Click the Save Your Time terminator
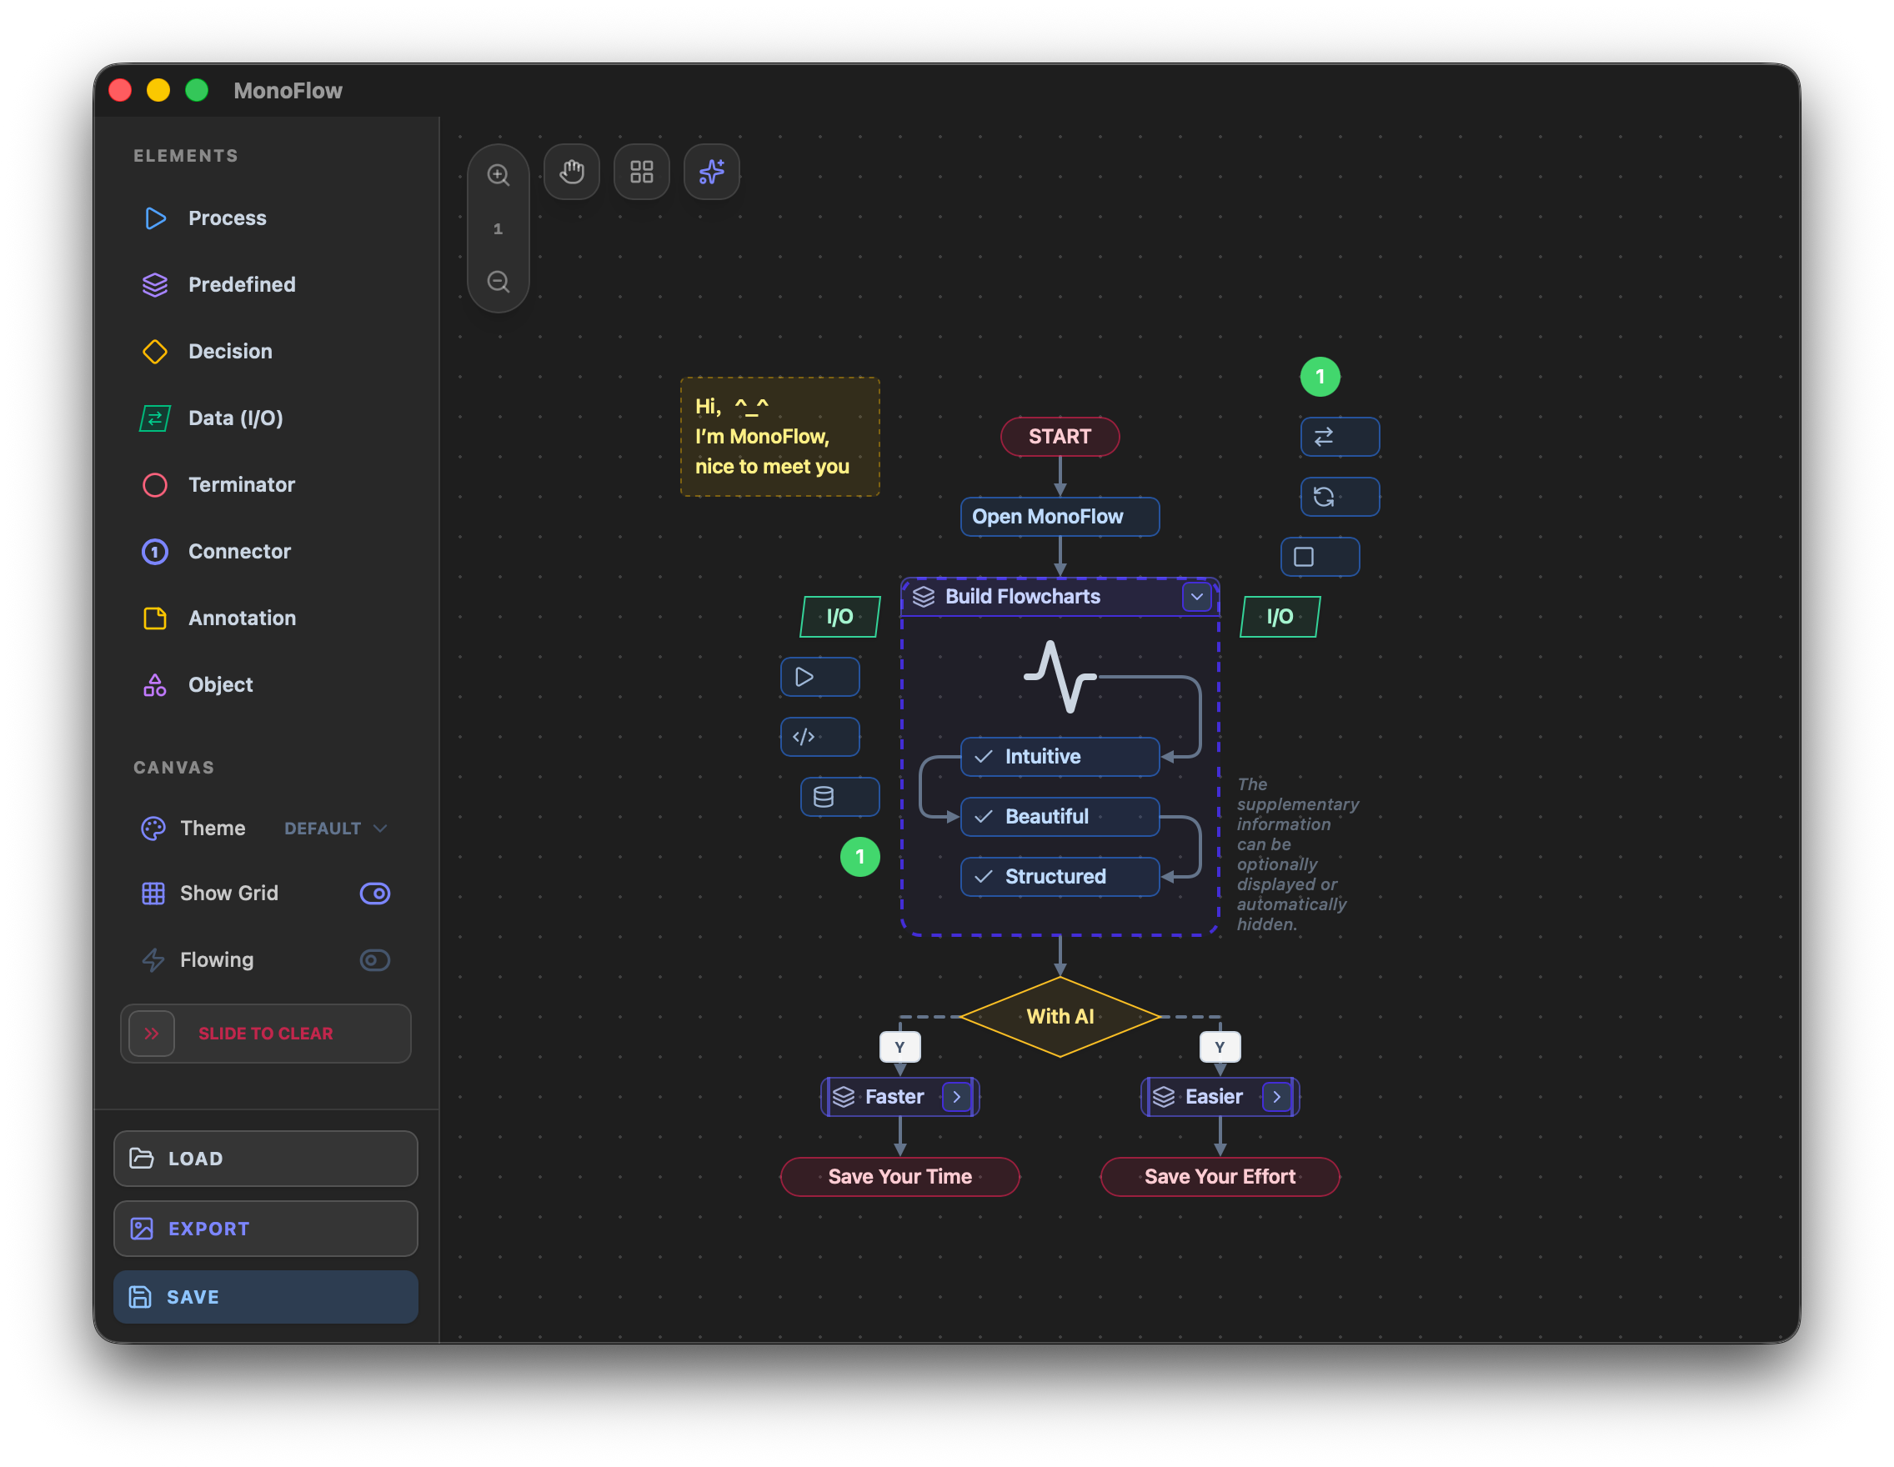The height and width of the screenshot is (1467, 1894). tap(900, 1177)
